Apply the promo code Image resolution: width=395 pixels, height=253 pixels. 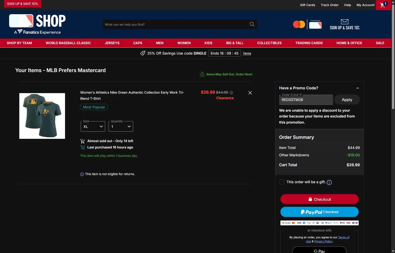click(x=347, y=100)
